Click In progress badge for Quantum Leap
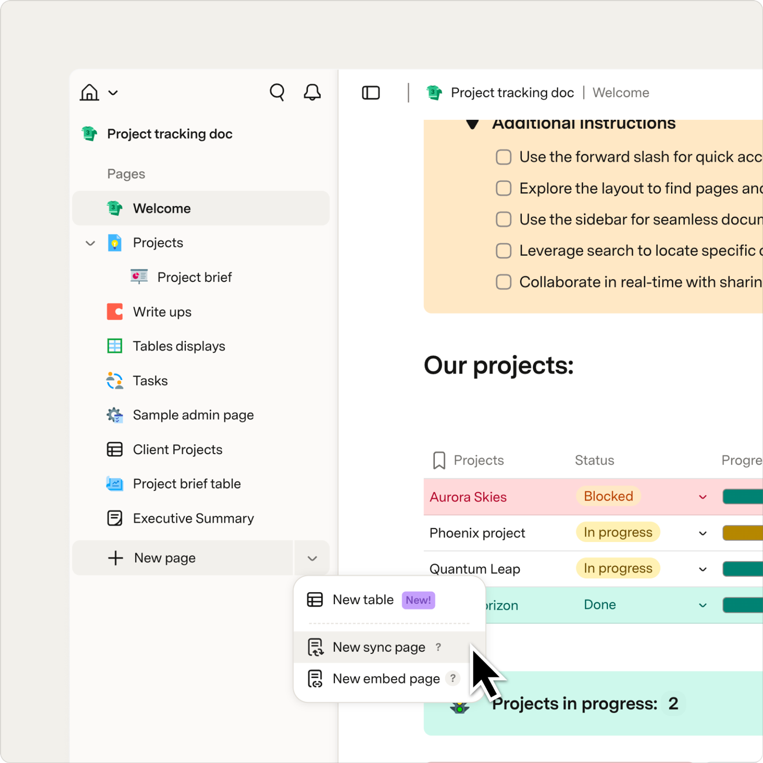Viewport: 763px width, 763px height. [x=618, y=568]
